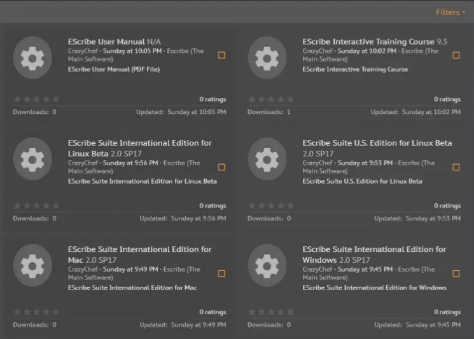Tick the EScribe User Manual checkbox
474x339 pixels.
pos(221,55)
